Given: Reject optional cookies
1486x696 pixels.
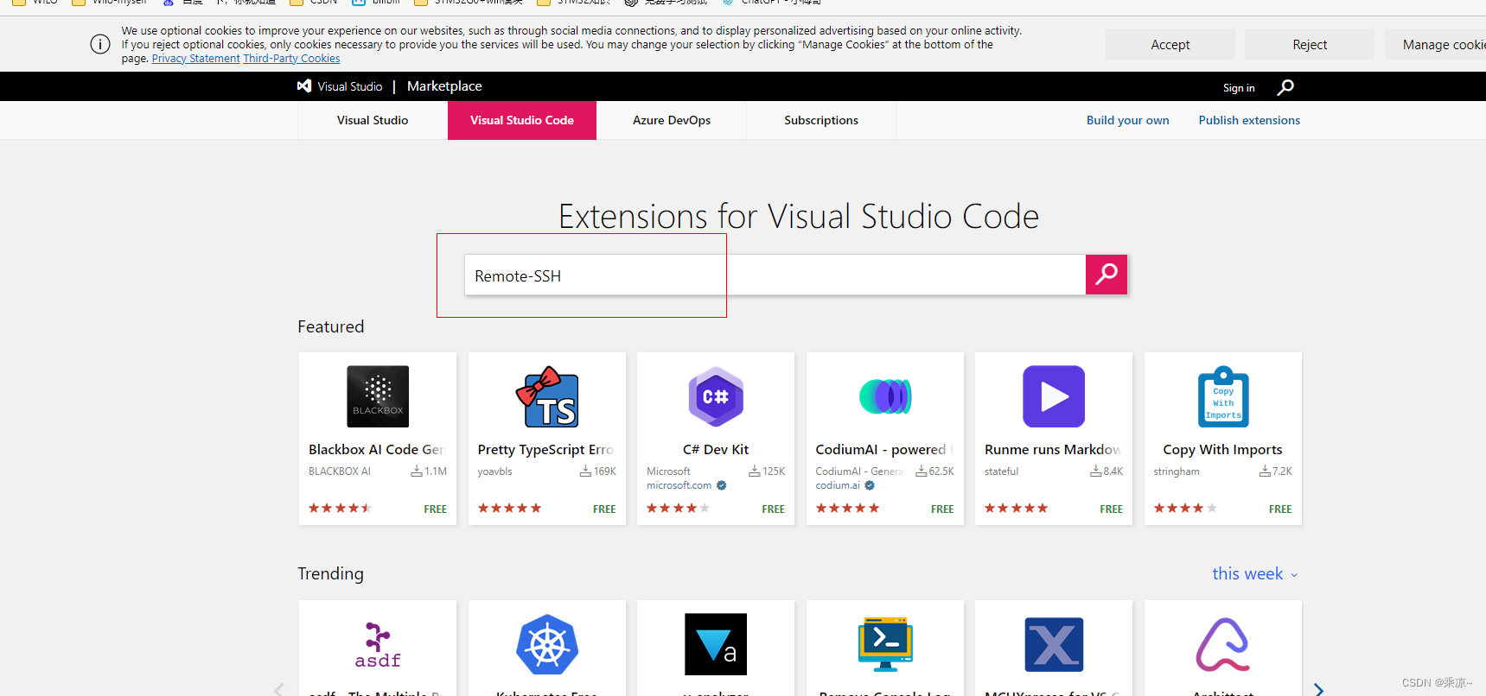Looking at the screenshot, I should point(1310,44).
